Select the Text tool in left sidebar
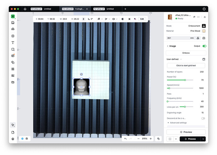Screen dimensions: 217x155 [x=13, y=43]
